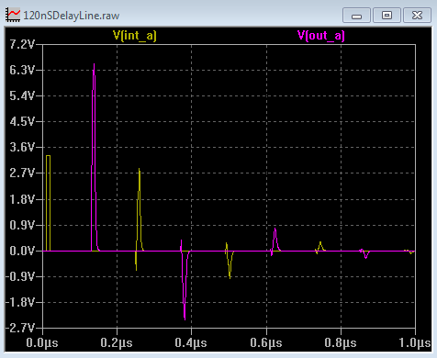Click the 3.6V vertical axis label
437x358 pixels.
tap(22, 148)
